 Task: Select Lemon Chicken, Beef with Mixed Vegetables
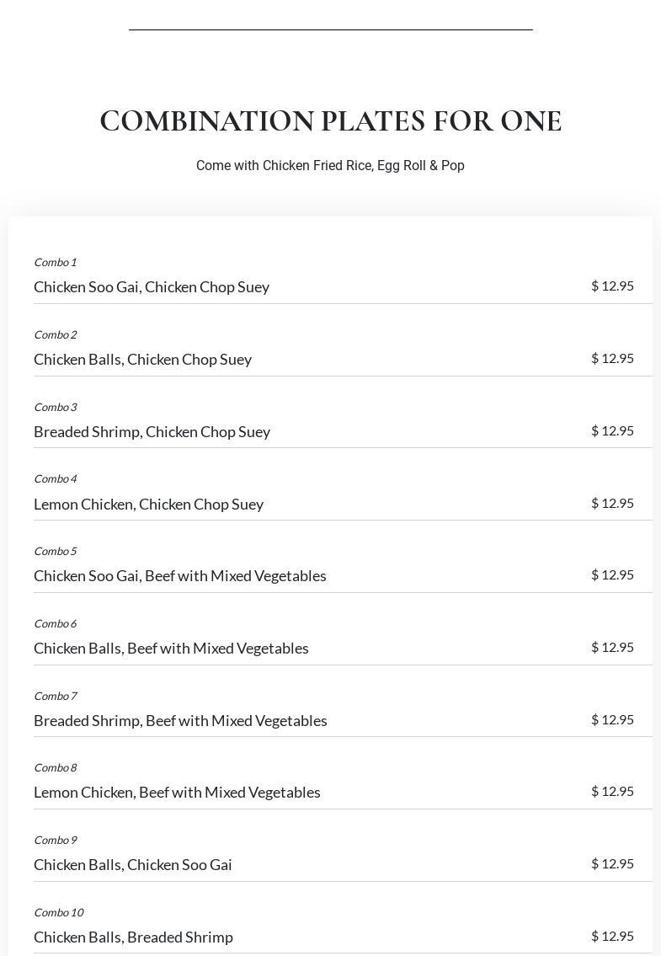tap(177, 793)
